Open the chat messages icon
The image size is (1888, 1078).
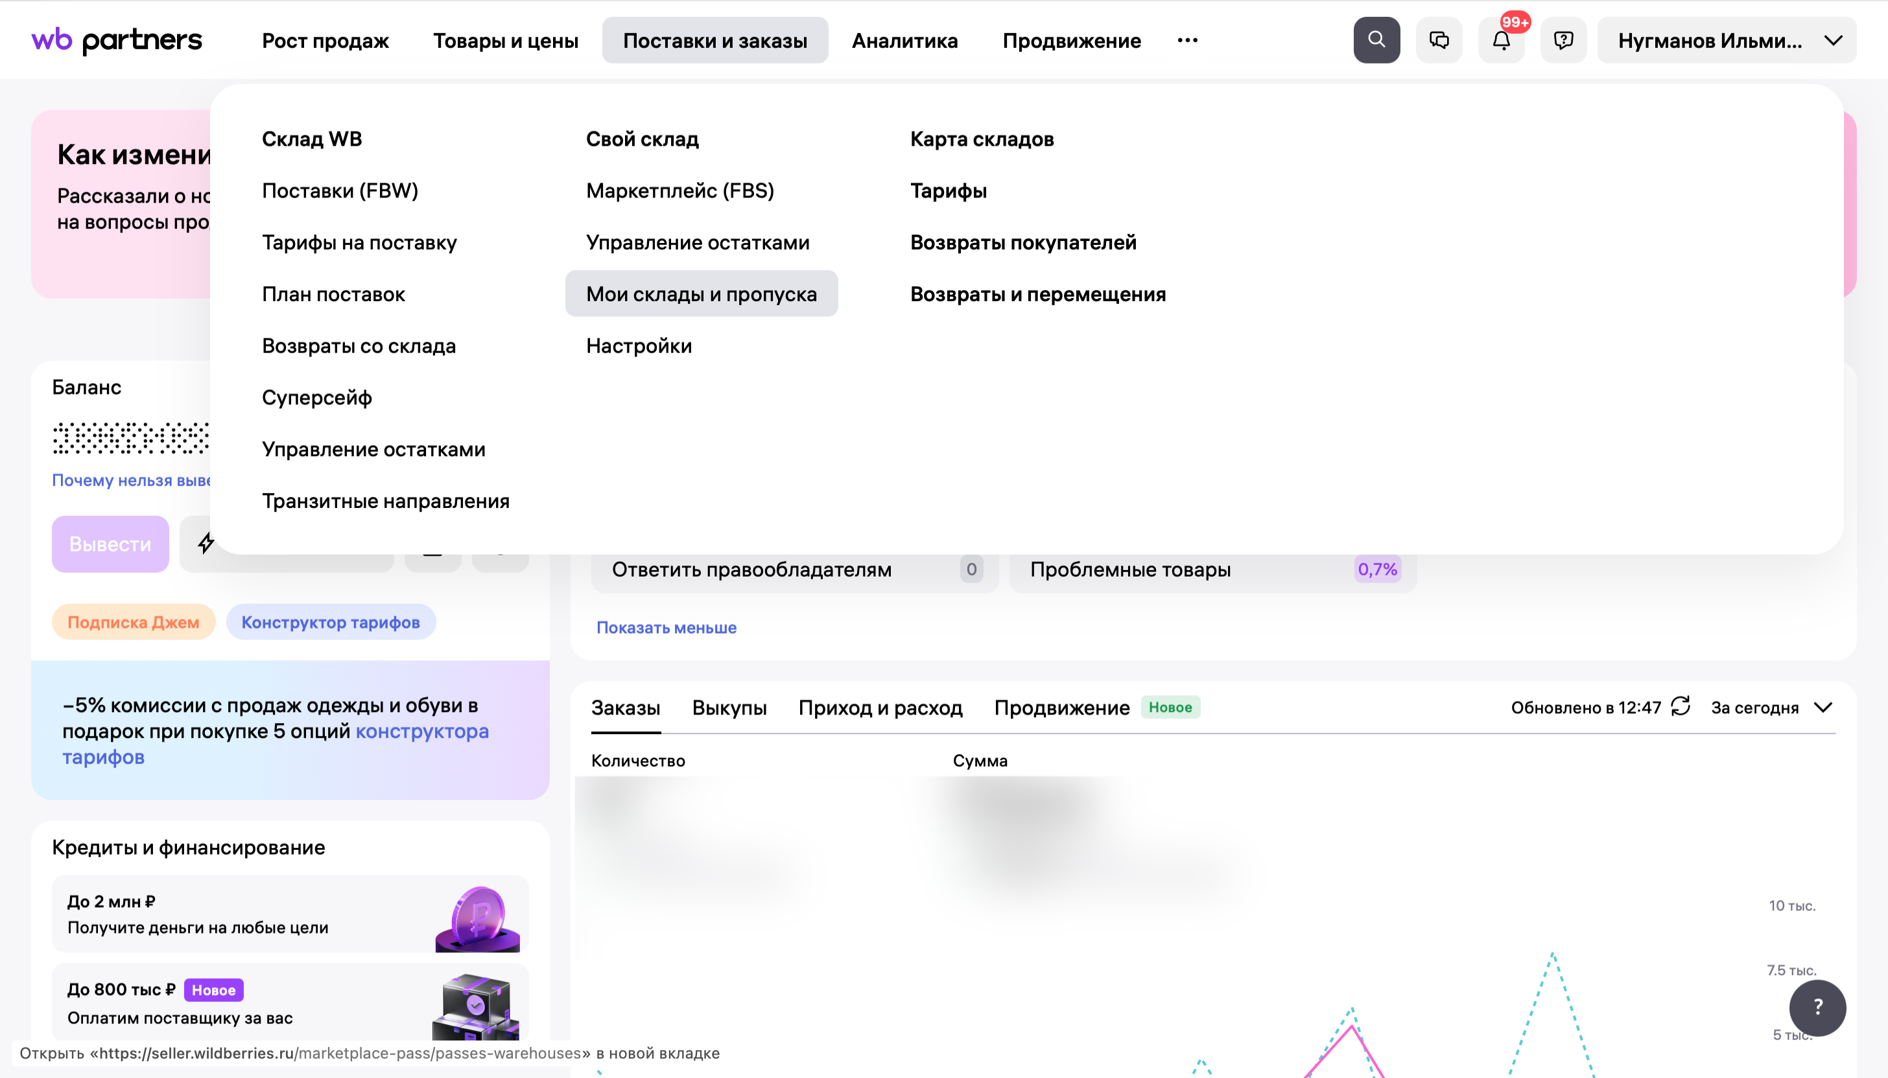[x=1438, y=40]
